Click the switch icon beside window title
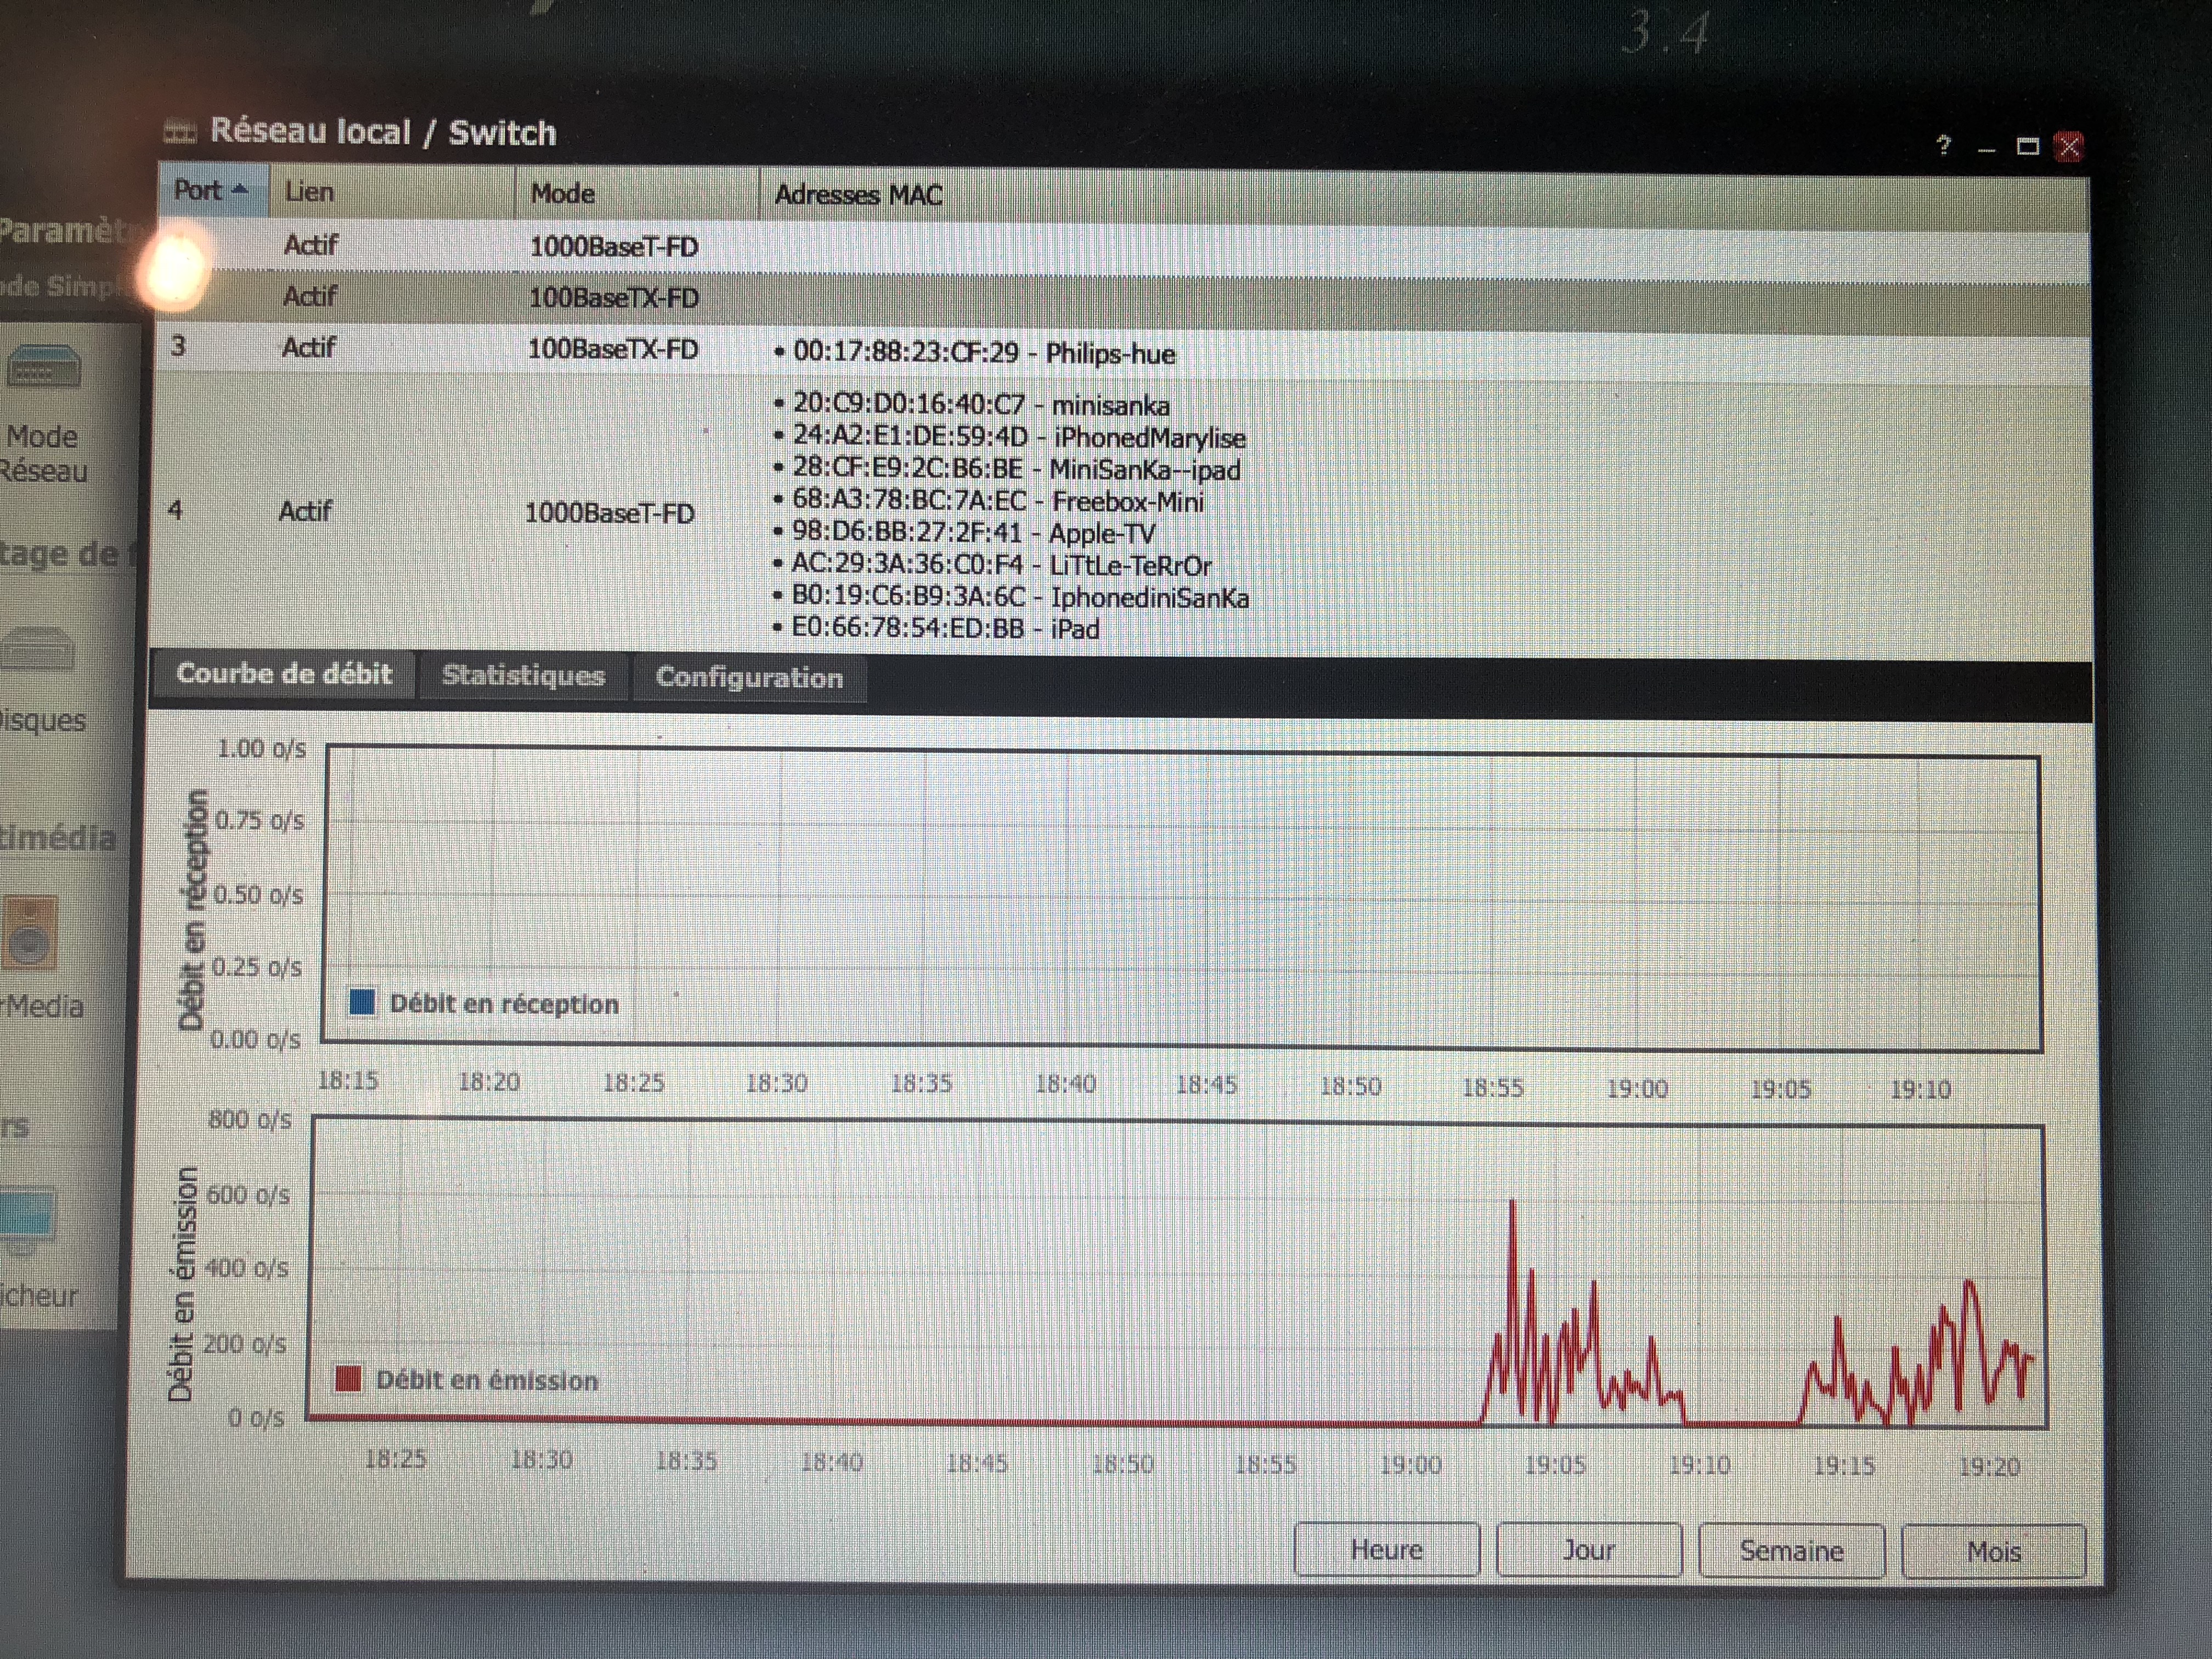 pyautogui.click(x=180, y=131)
